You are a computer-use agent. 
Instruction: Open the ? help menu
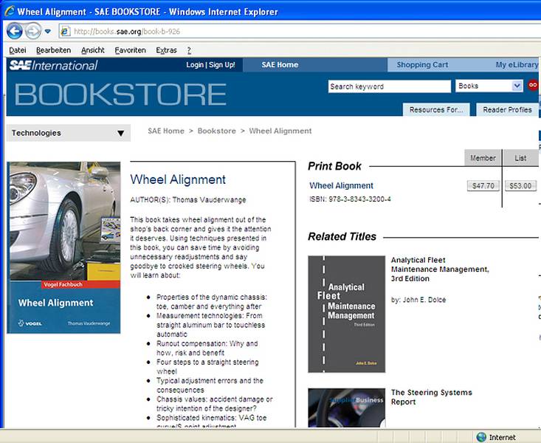189,50
